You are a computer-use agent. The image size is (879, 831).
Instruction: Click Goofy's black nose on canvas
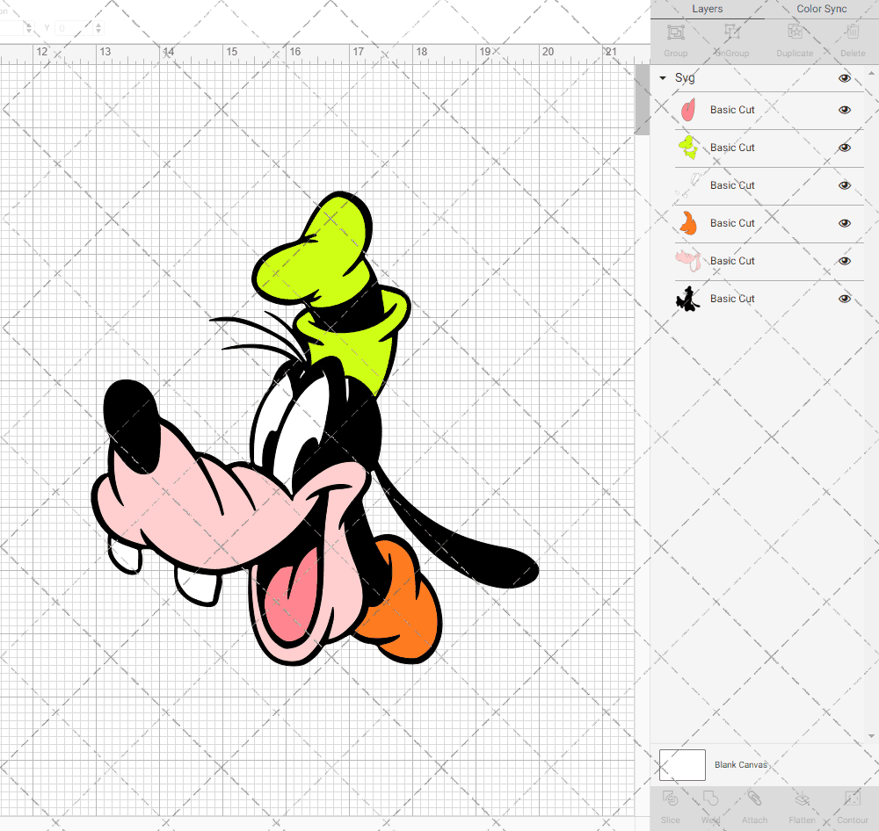pos(132,426)
